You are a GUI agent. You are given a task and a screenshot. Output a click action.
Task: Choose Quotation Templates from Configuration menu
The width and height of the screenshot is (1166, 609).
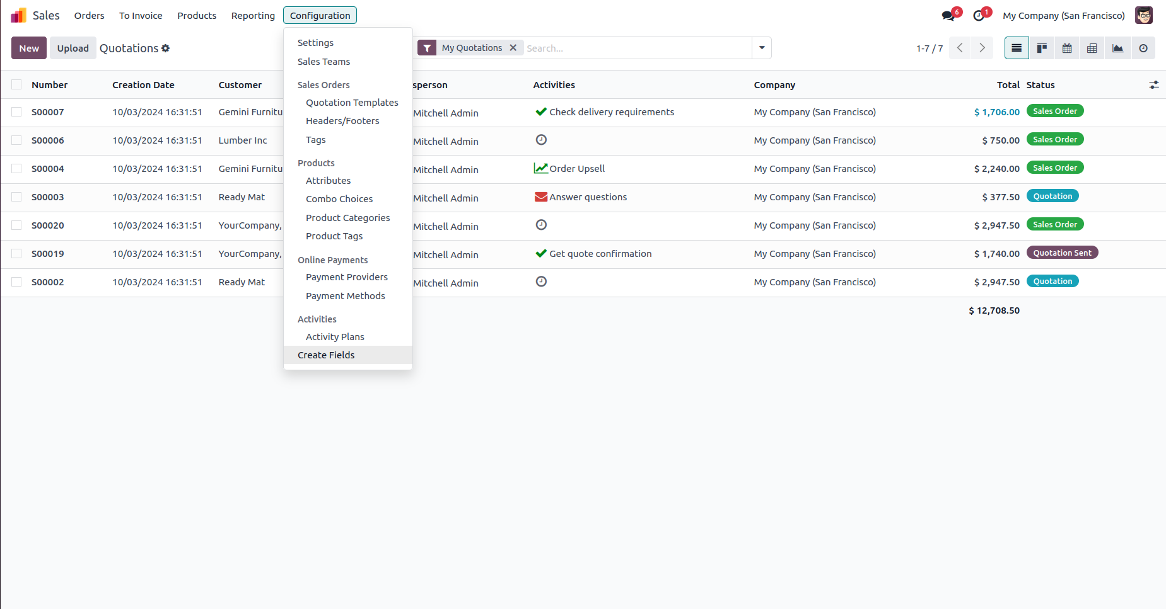click(x=352, y=103)
